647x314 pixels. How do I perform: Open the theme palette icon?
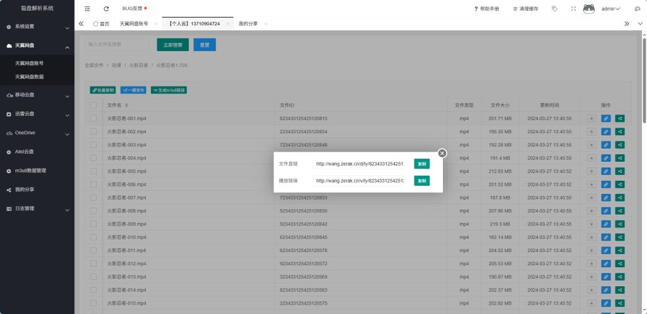click(637, 9)
